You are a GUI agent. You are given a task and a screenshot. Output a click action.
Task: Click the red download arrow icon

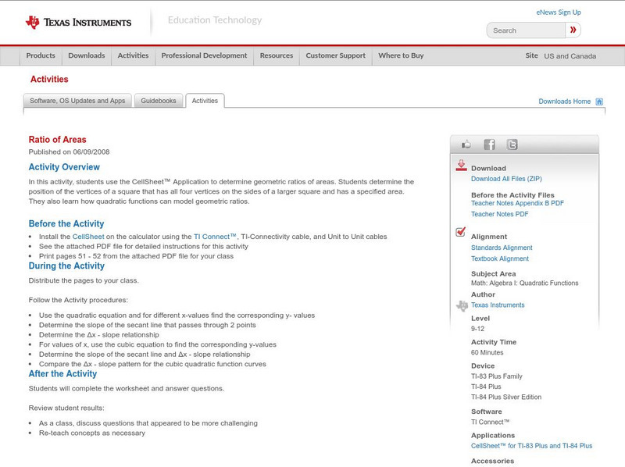click(461, 166)
